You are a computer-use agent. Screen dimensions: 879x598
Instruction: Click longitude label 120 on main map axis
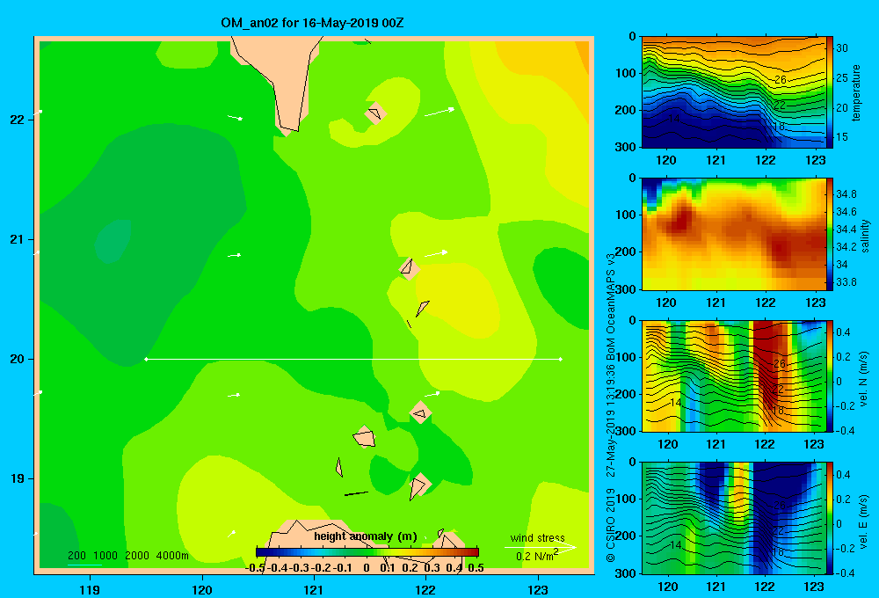point(202,589)
